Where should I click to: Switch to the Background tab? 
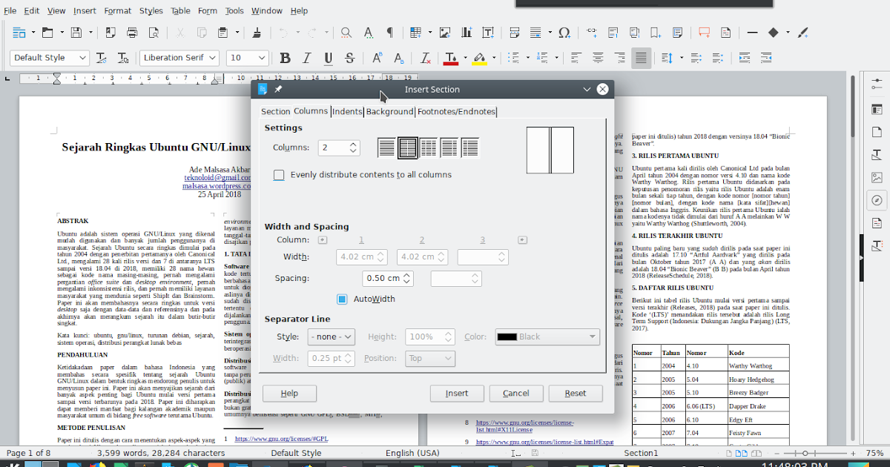point(389,111)
